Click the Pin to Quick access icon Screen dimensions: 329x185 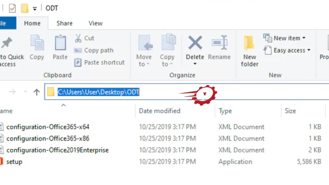[x=7, y=43]
